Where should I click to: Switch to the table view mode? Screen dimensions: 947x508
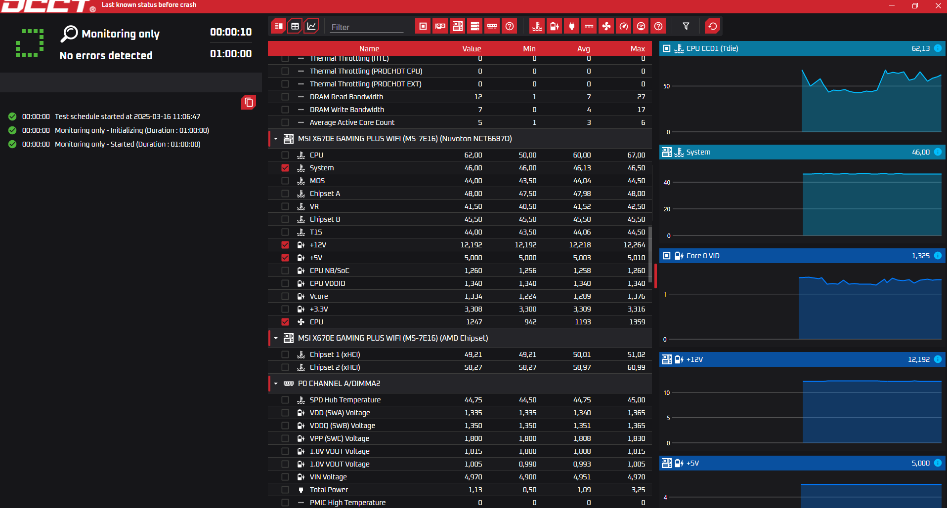(295, 26)
